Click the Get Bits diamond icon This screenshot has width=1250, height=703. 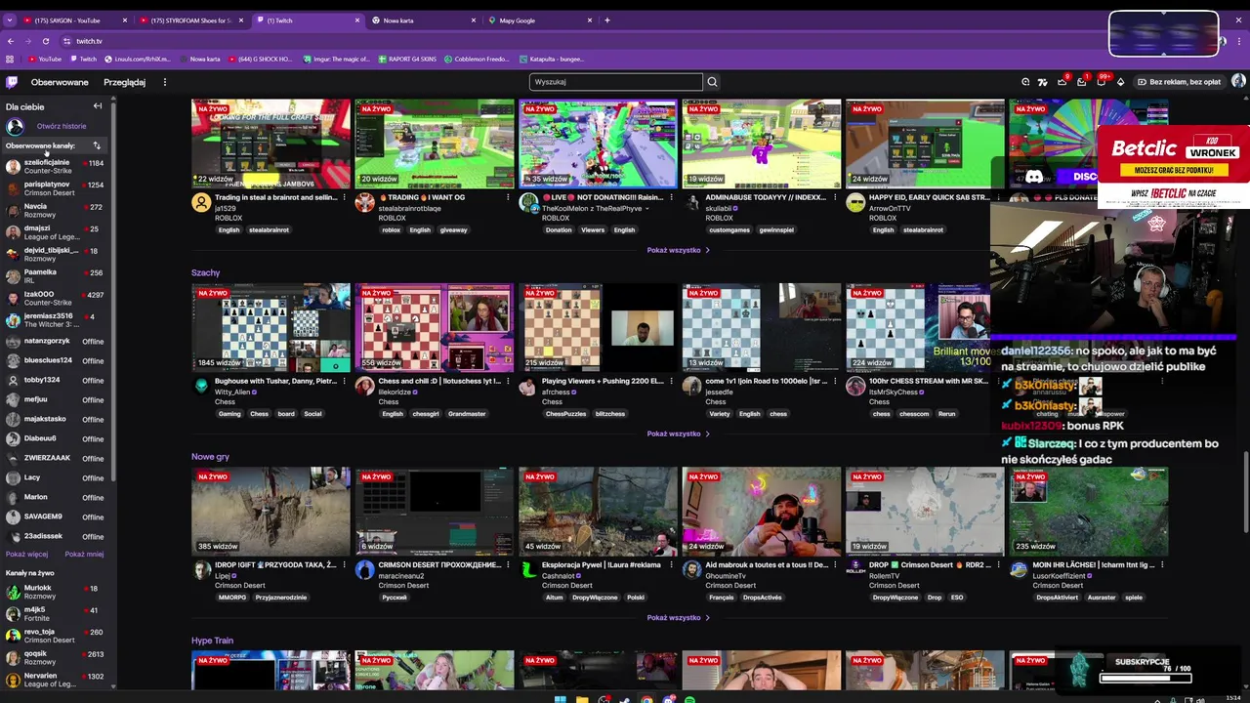coord(1120,82)
